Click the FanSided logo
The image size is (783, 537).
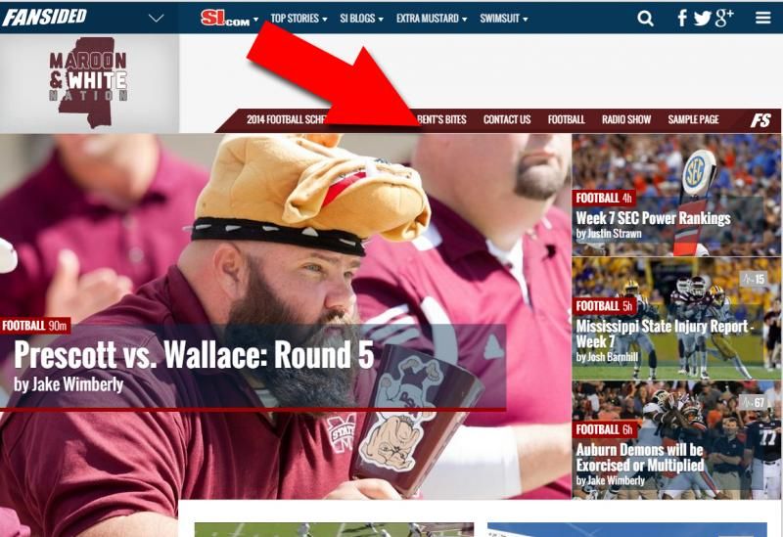pyautogui.click(x=44, y=17)
